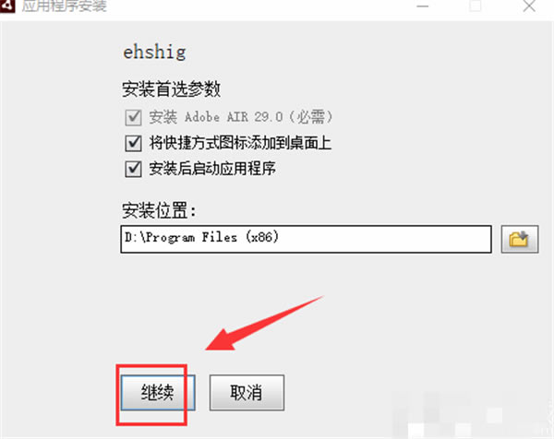Image resolution: width=554 pixels, height=439 pixels.
Task: Click the Adobe AIR logo in title bar
Action: click(x=7, y=6)
